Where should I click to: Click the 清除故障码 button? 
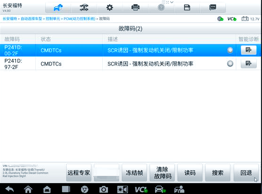(162, 173)
